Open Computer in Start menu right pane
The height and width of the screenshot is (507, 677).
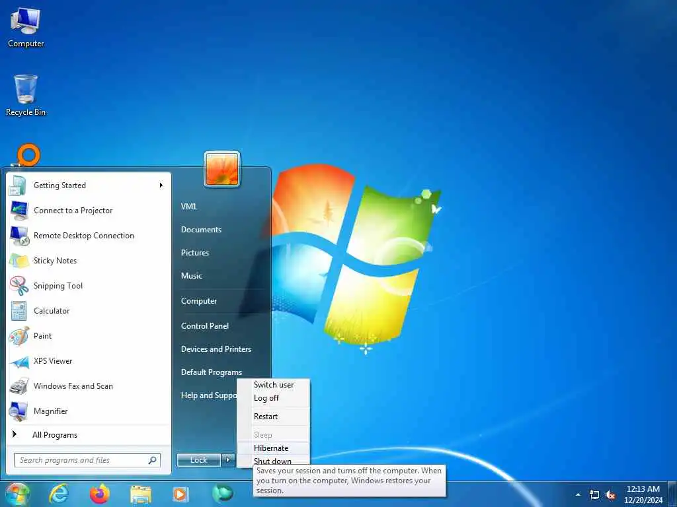pyautogui.click(x=198, y=301)
